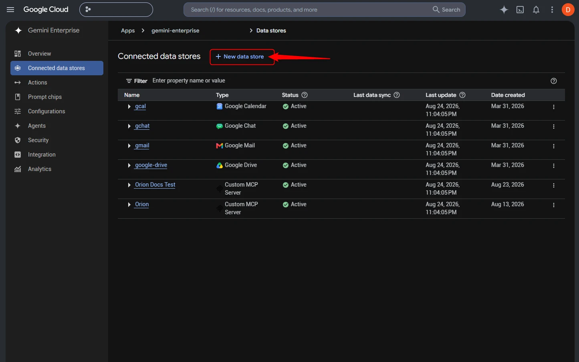Click the Data stores breadcrumb
The height and width of the screenshot is (362, 579).
coord(271,30)
